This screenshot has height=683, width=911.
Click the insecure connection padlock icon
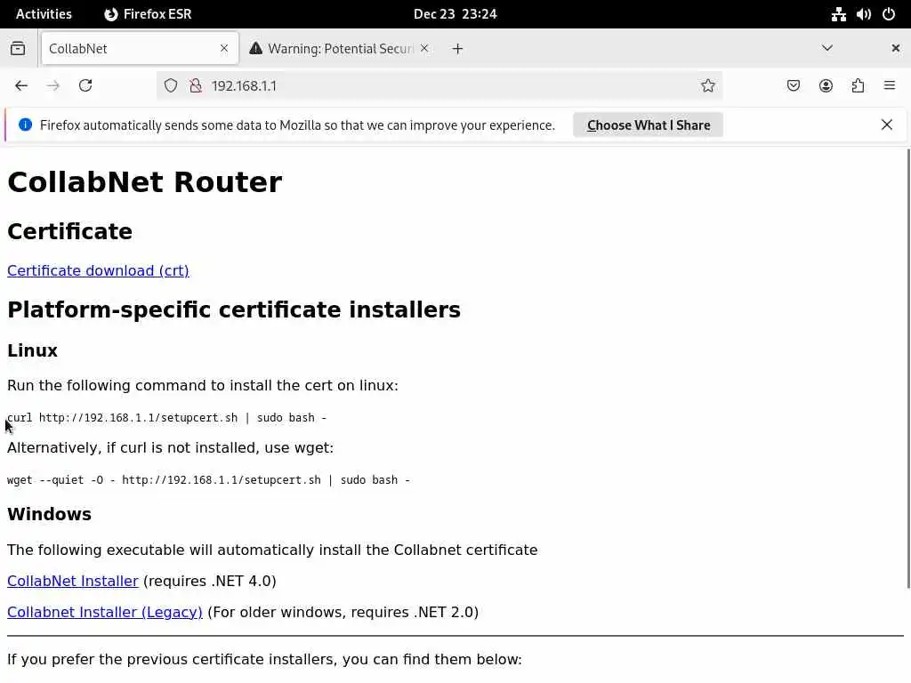point(196,86)
